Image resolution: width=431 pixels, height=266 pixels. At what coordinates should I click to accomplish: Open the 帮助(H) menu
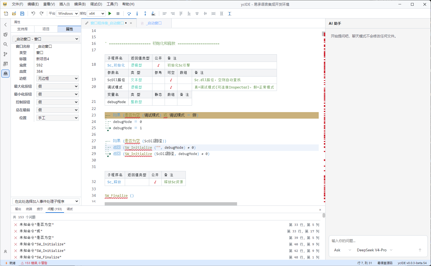pos(128,4)
